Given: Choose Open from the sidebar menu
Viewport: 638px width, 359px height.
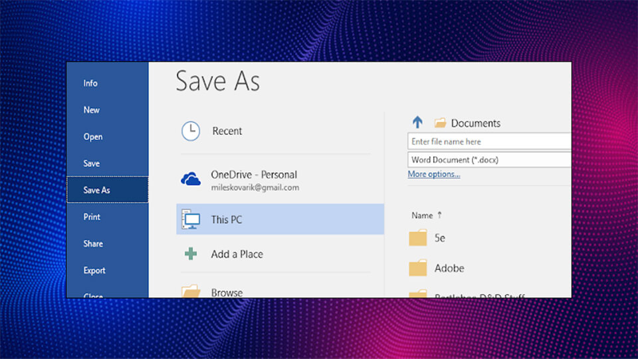Looking at the screenshot, I should pyautogui.click(x=93, y=136).
